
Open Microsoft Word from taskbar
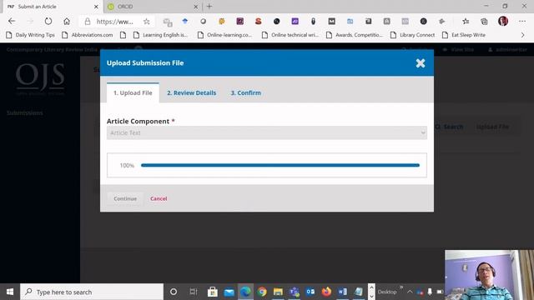pos(343,292)
